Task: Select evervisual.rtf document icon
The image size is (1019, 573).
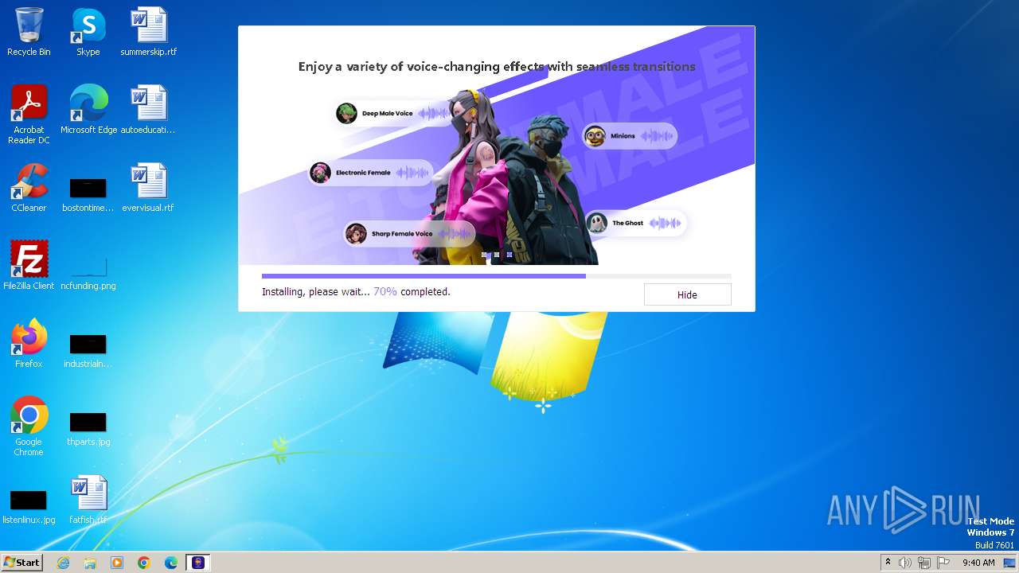Action: tap(149, 188)
